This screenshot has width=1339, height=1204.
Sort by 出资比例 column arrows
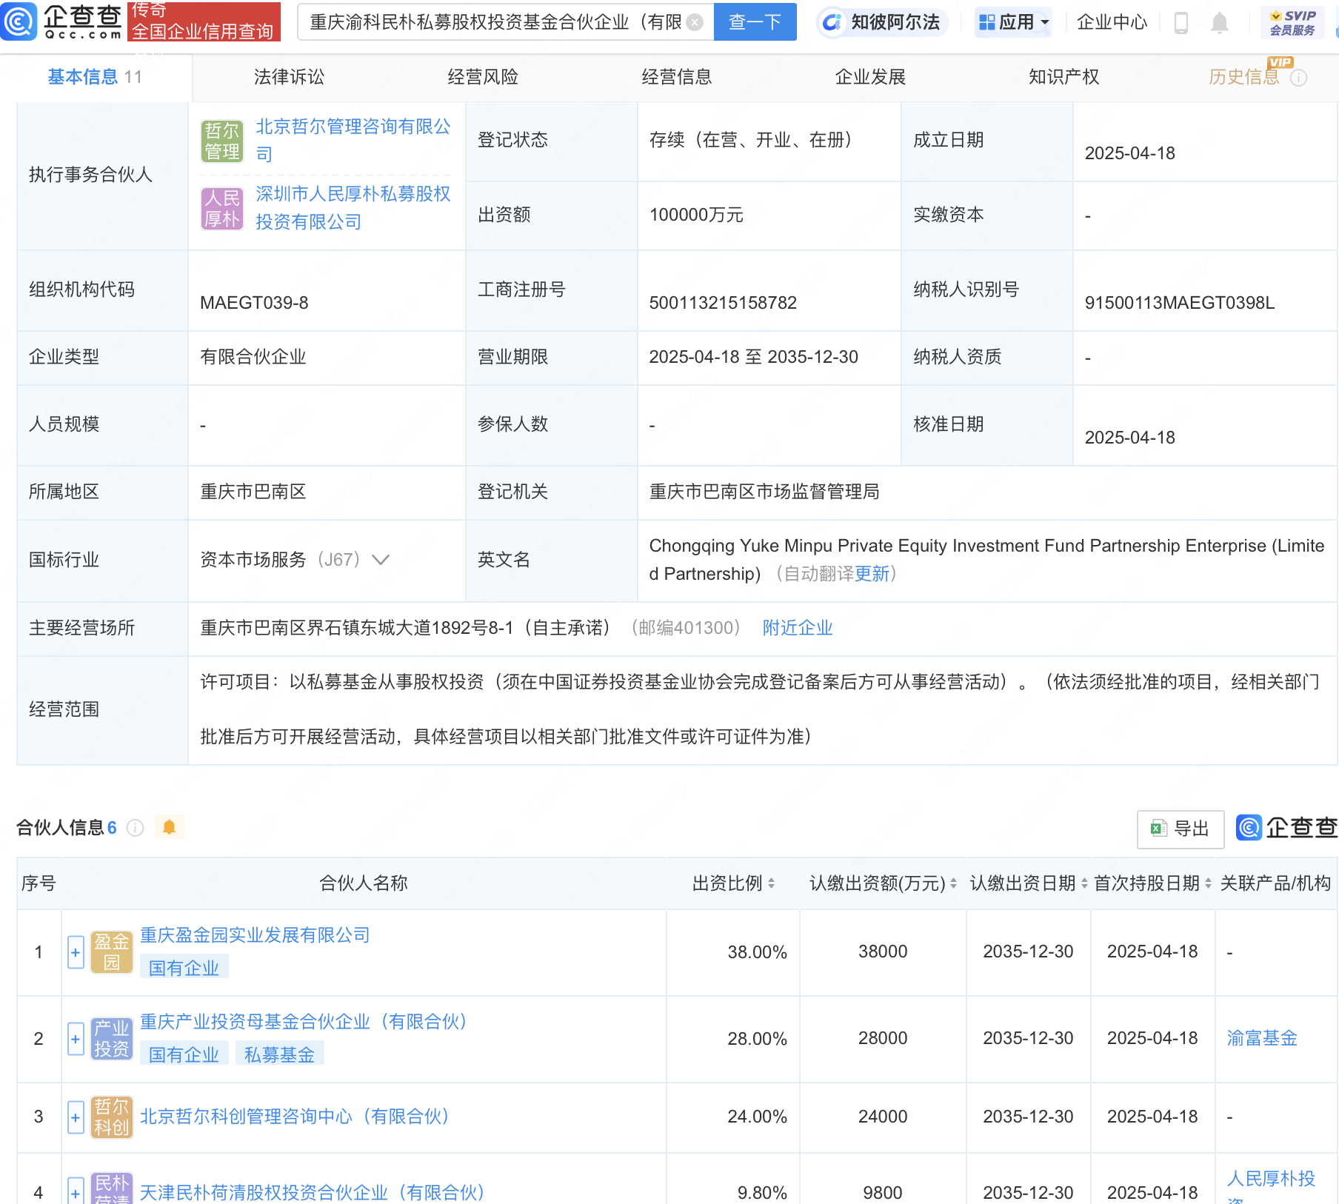coord(771,883)
